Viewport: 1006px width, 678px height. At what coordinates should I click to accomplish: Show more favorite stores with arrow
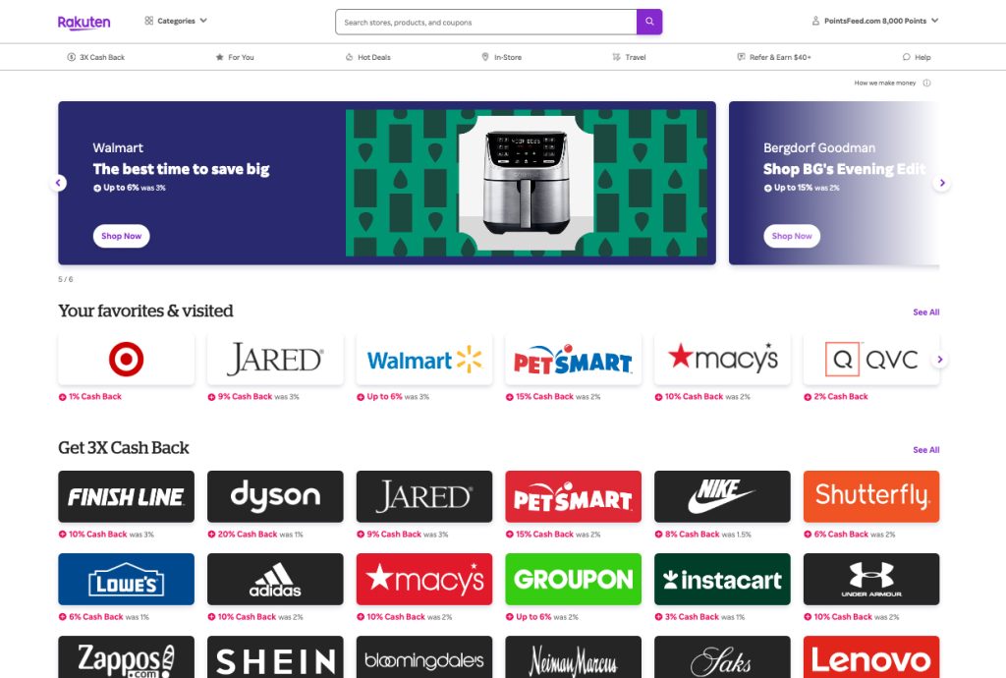click(940, 360)
